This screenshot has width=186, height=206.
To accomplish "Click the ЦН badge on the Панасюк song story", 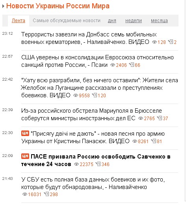I will coord(25,133).
